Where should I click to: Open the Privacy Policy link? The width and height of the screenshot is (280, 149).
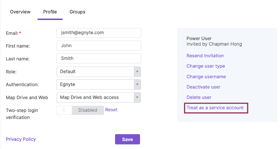21,139
